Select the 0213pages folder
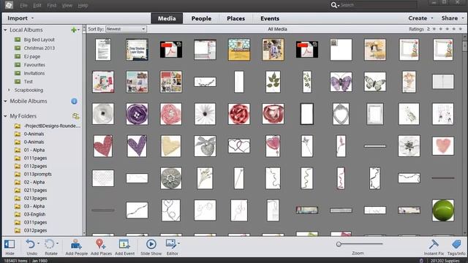This screenshot has height=263, width=468. pos(35,198)
